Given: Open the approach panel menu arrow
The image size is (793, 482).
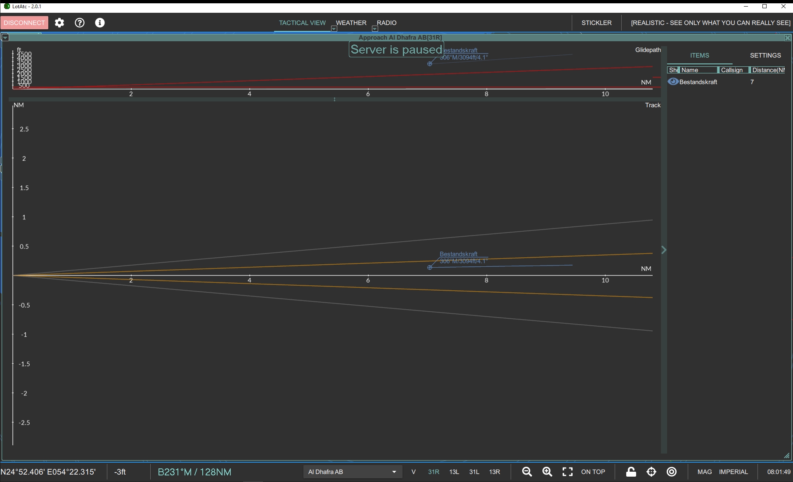Looking at the screenshot, I should coord(5,38).
